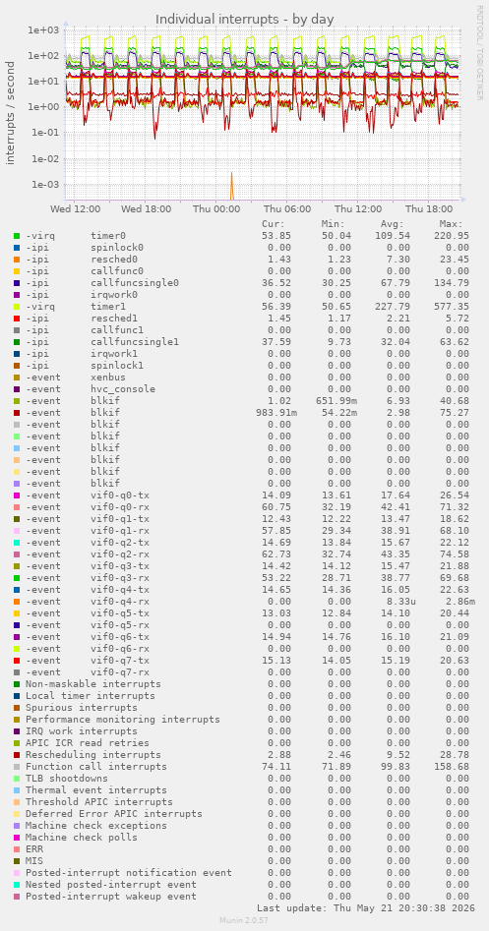Click the Function call interrupts gray swatch
Screen dimensions: 489x931
click(x=17, y=767)
